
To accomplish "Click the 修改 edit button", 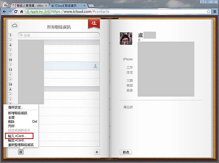I will point(126,152).
